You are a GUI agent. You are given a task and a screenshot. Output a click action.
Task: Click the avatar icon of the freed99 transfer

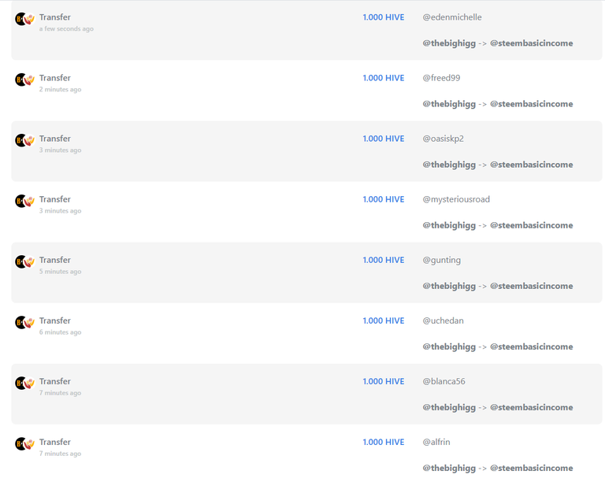click(x=24, y=80)
